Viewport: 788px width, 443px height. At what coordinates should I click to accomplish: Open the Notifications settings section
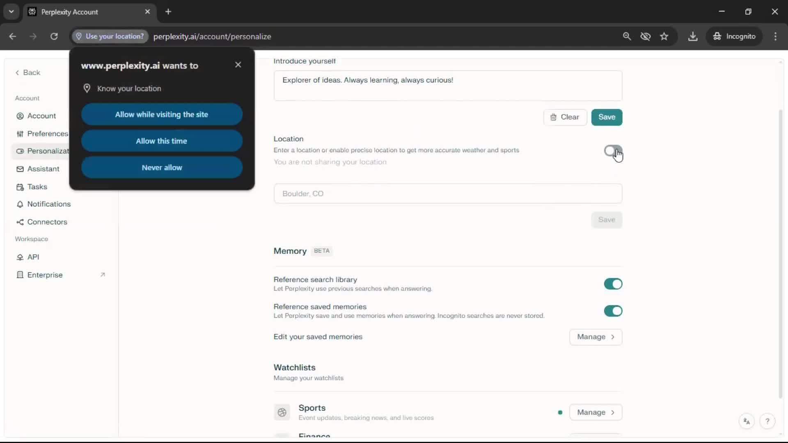pyautogui.click(x=49, y=204)
